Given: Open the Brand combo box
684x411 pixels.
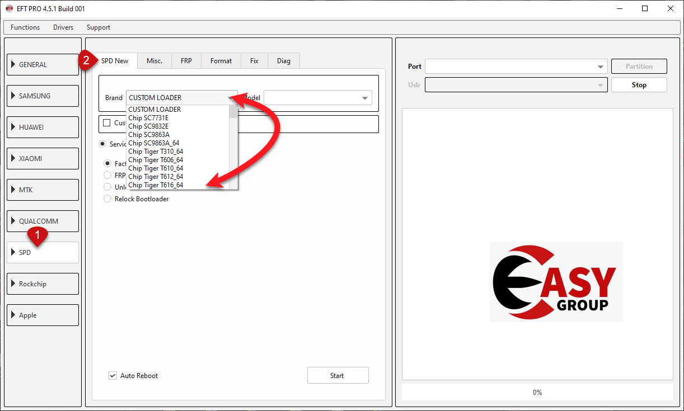Looking at the screenshot, I should 182,98.
